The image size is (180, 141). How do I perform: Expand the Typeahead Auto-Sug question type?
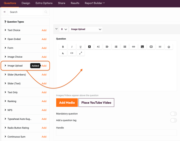5,119
